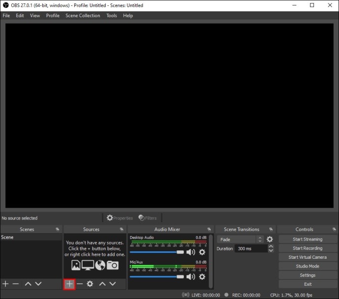Open the Tools menu
The width and height of the screenshot is (339, 299).
(112, 16)
